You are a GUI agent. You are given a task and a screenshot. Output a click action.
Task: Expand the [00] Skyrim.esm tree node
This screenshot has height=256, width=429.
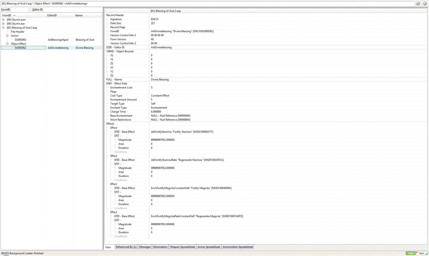point(3,20)
